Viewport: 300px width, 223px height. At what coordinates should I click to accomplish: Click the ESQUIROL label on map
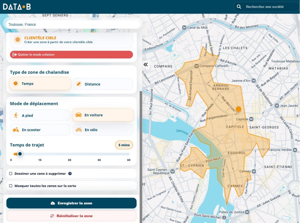click(x=237, y=153)
